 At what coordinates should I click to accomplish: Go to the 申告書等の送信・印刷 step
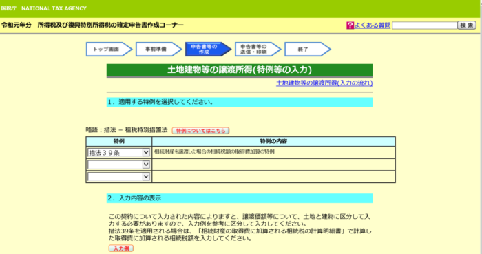point(258,49)
